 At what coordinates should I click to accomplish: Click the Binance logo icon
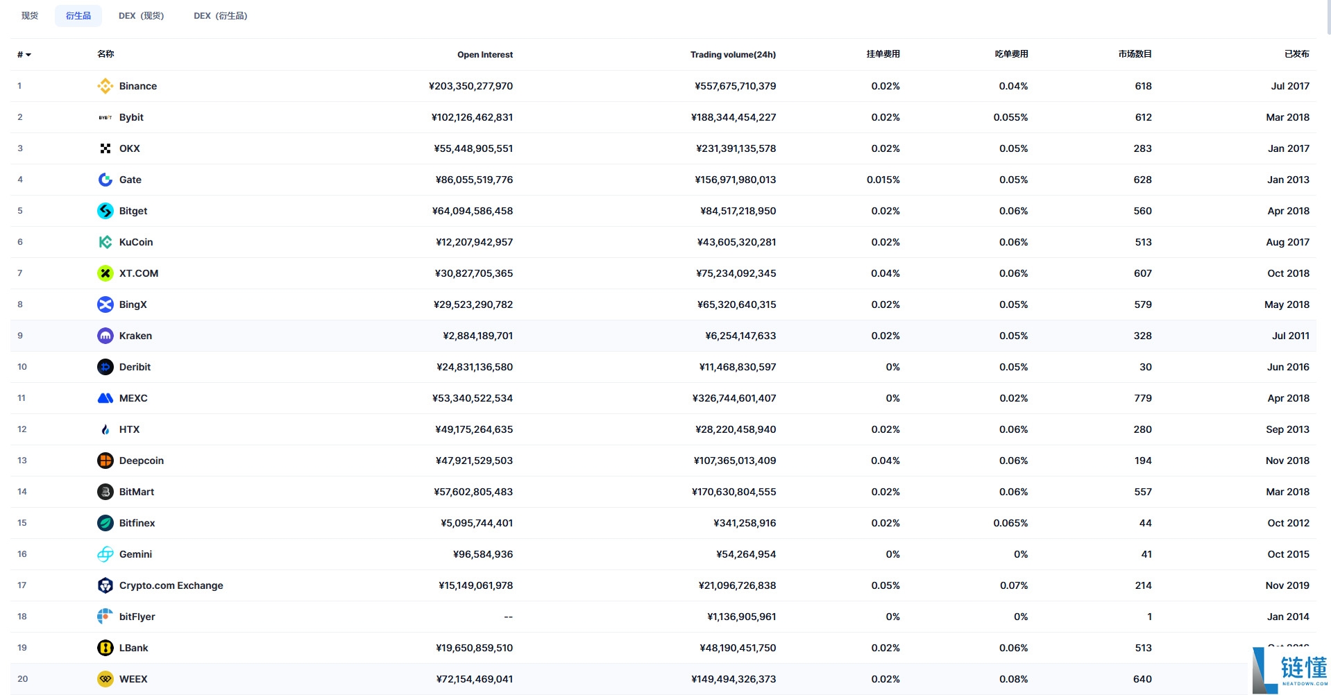[105, 86]
